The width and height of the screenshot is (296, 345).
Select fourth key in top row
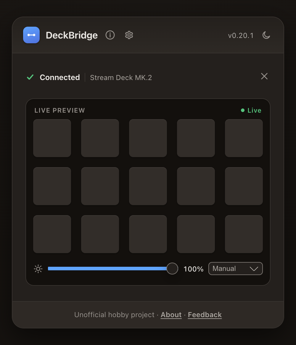(196, 138)
